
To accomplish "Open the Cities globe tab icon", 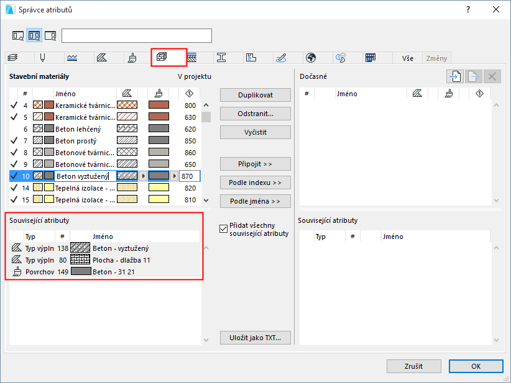I will (311, 58).
